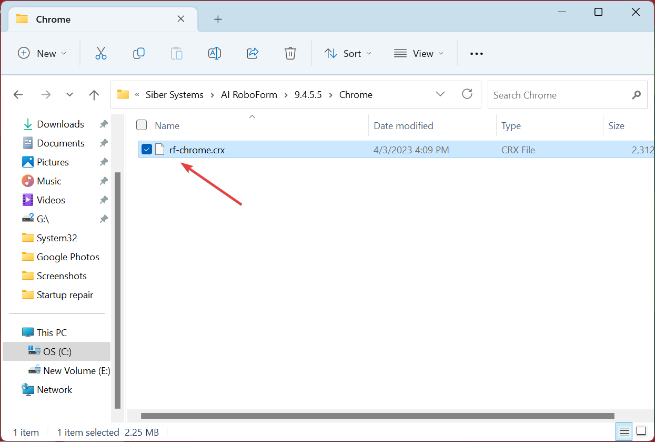Viewport: 655px width, 442px height.
Task: Expand address bar history dropdown
Action: [440, 94]
